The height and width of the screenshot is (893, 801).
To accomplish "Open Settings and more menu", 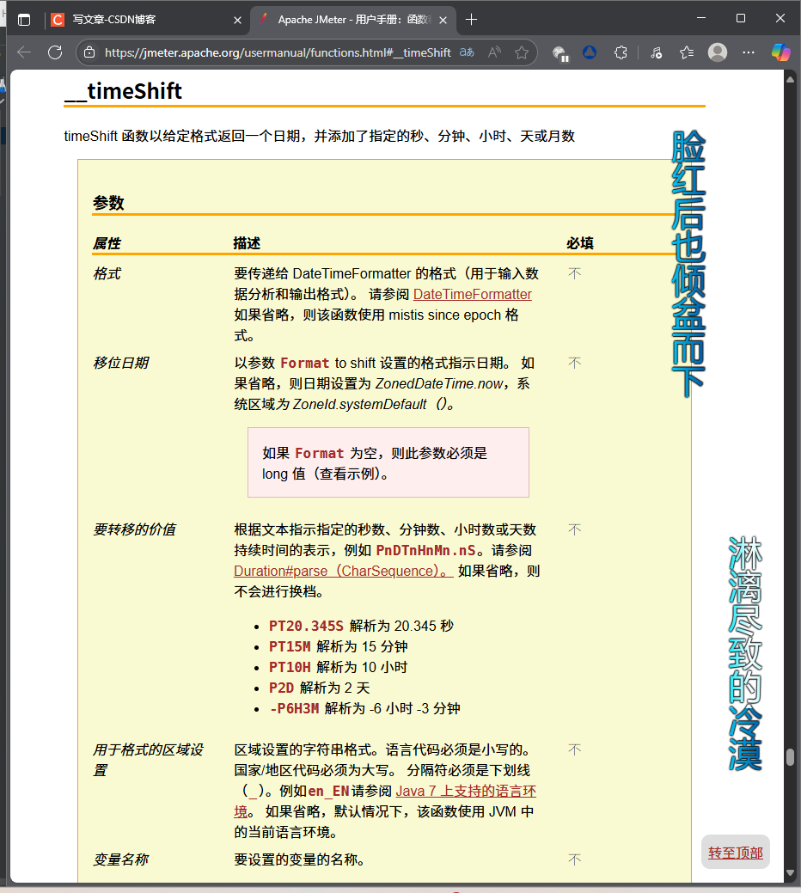I will (x=749, y=52).
